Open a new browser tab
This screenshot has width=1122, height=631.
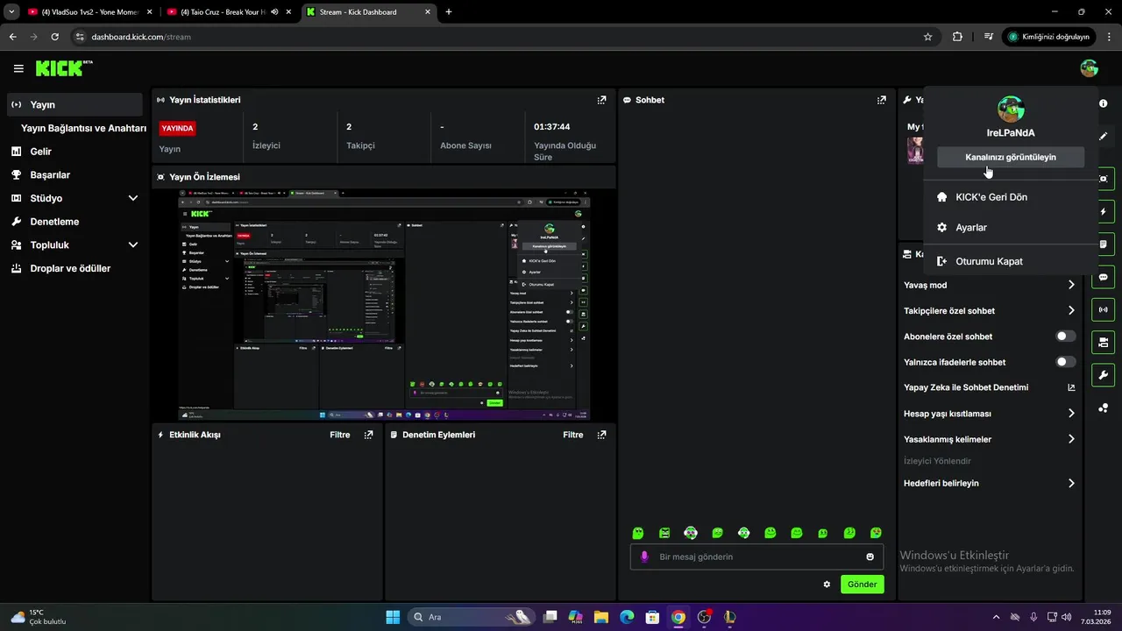[x=449, y=12]
